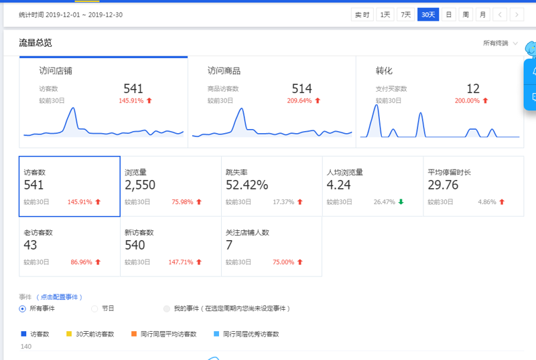Select the 浏览量 2,550 metric card
Viewport: 536px width, 360px height.
[x=171, y=187]
